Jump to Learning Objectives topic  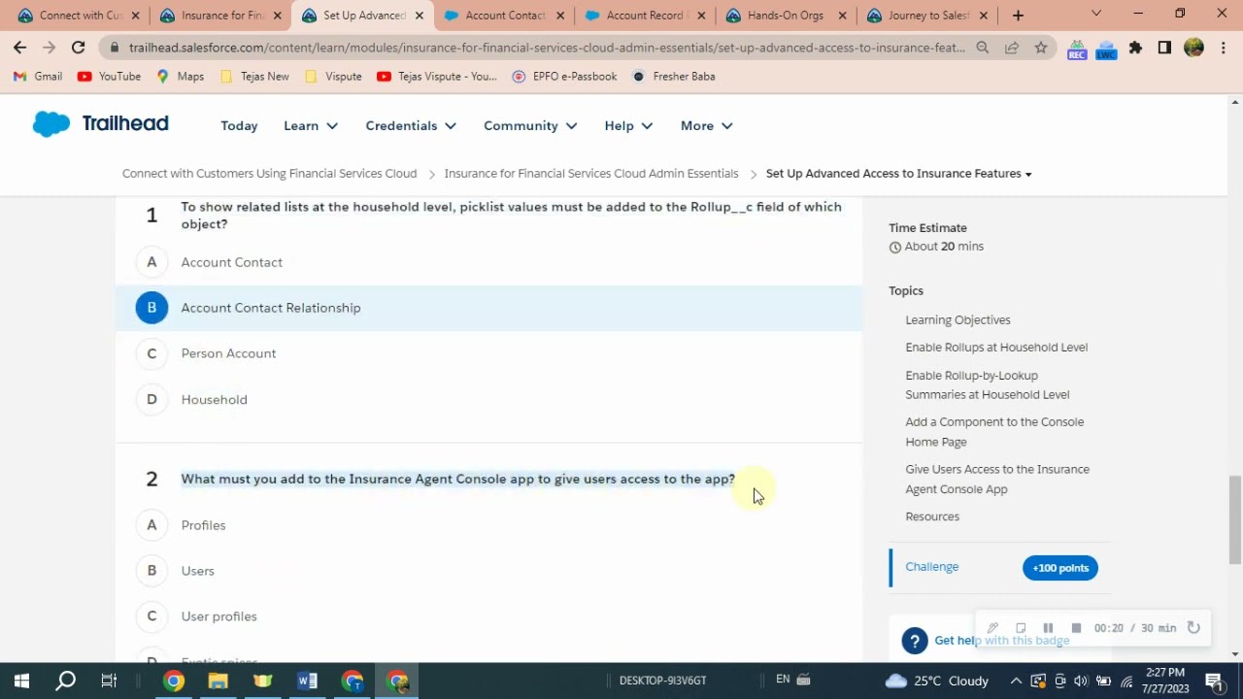click(x=957, y=319)
